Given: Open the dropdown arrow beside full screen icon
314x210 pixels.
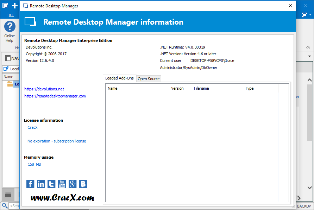Looking at the screenshot, I should pos(310,15).
